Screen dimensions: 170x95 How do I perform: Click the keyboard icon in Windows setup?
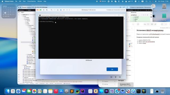[111, 77]
